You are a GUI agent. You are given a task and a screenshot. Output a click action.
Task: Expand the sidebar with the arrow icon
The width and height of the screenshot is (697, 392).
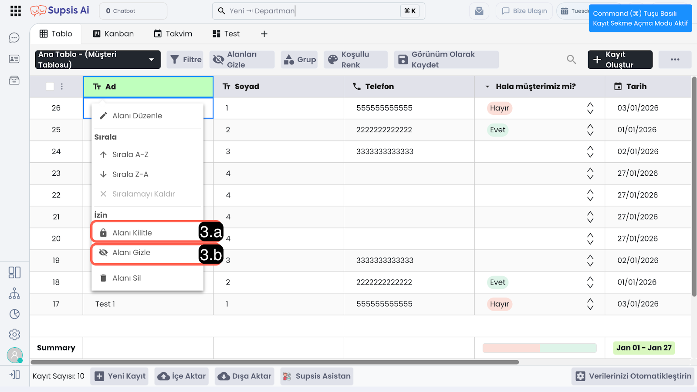(14, 375)
